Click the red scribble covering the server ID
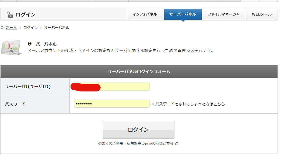This screenshot has height=157, width=281. [x=86, y=87]
